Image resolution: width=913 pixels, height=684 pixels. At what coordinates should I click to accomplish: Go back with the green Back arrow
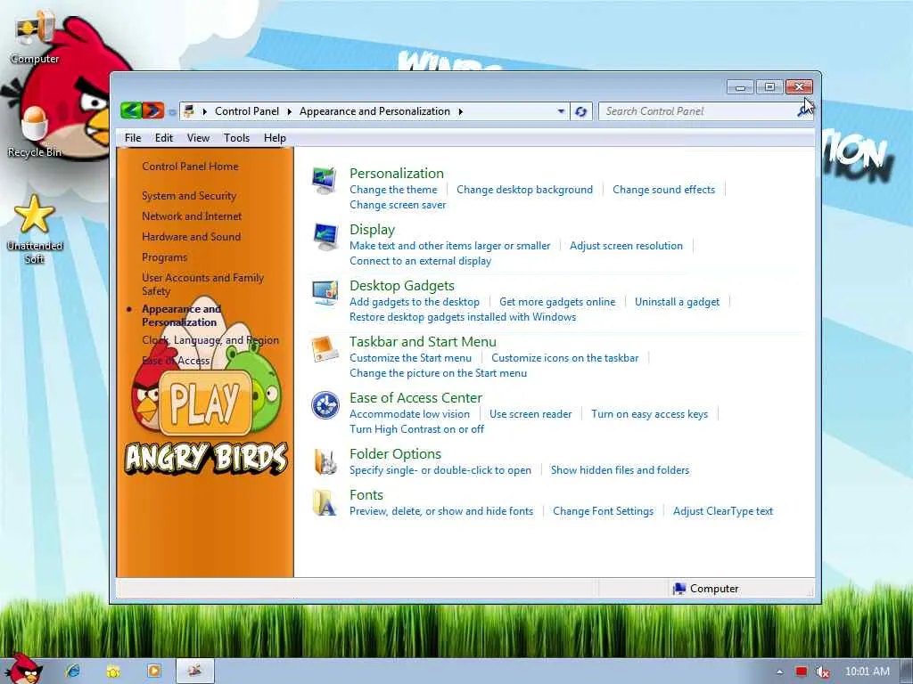[132, 110]
